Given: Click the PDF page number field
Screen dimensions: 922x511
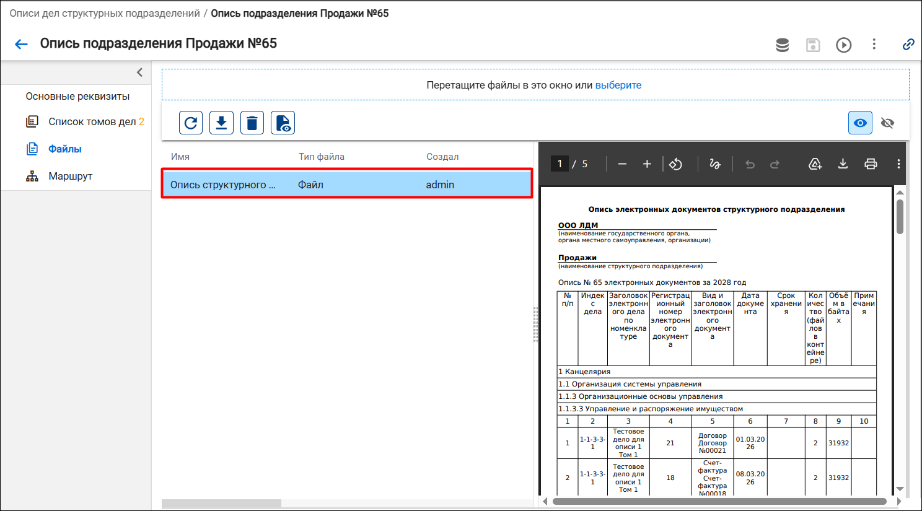Looking at the screenshot, I should (560, 164).
